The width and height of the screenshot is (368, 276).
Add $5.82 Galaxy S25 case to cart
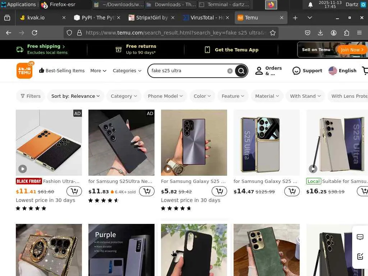tap(220, 191)
